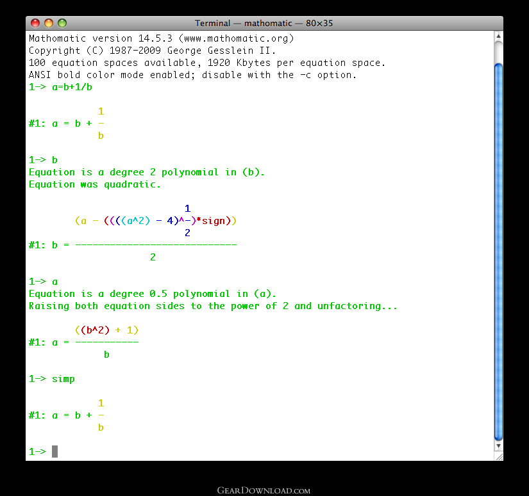Click the input 'a=b+1/b'
This screenshot has height=496, width=529.
coord(72,87)
